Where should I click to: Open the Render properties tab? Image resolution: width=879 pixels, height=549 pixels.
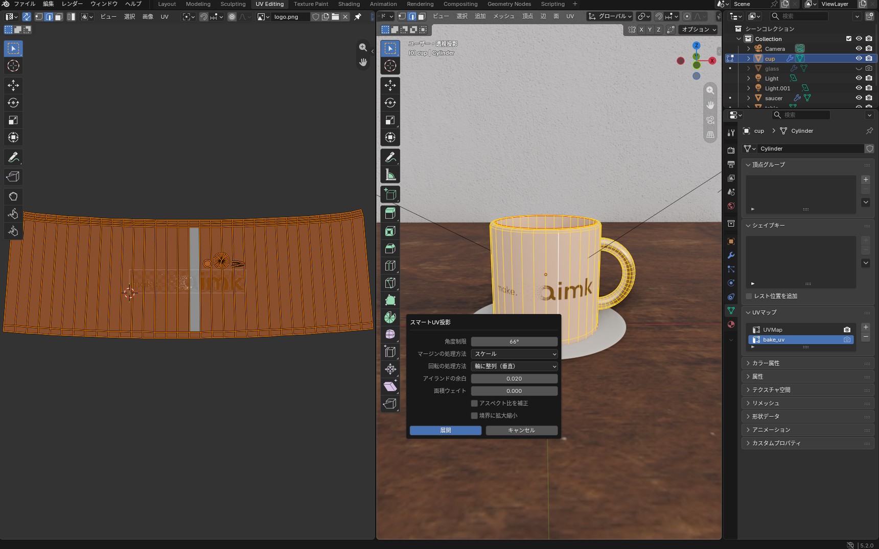tap(731, 150)
